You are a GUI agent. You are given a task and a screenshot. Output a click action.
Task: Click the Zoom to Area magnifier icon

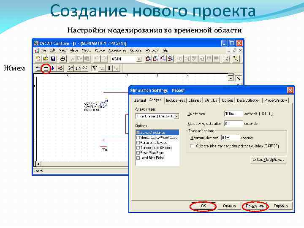(x=163, y=59)
